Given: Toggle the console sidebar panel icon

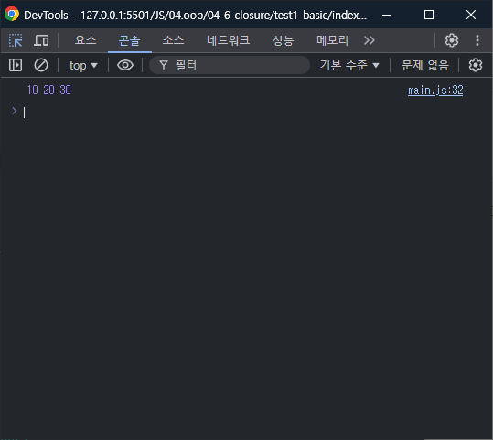Looking at the screenshot, I should (x=16, y=66).
